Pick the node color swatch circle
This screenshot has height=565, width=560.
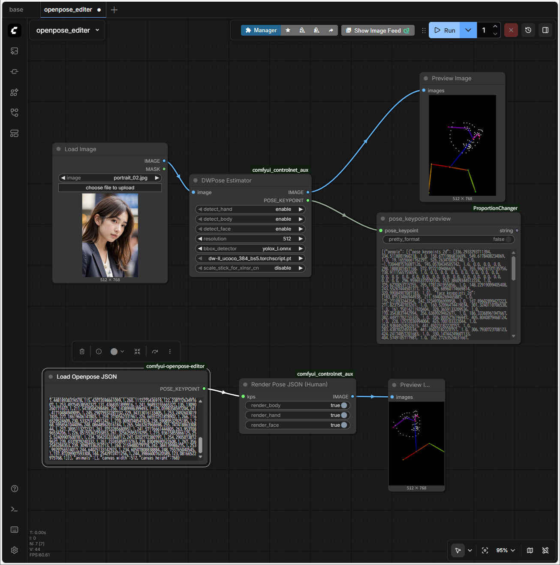coord(114,351)
